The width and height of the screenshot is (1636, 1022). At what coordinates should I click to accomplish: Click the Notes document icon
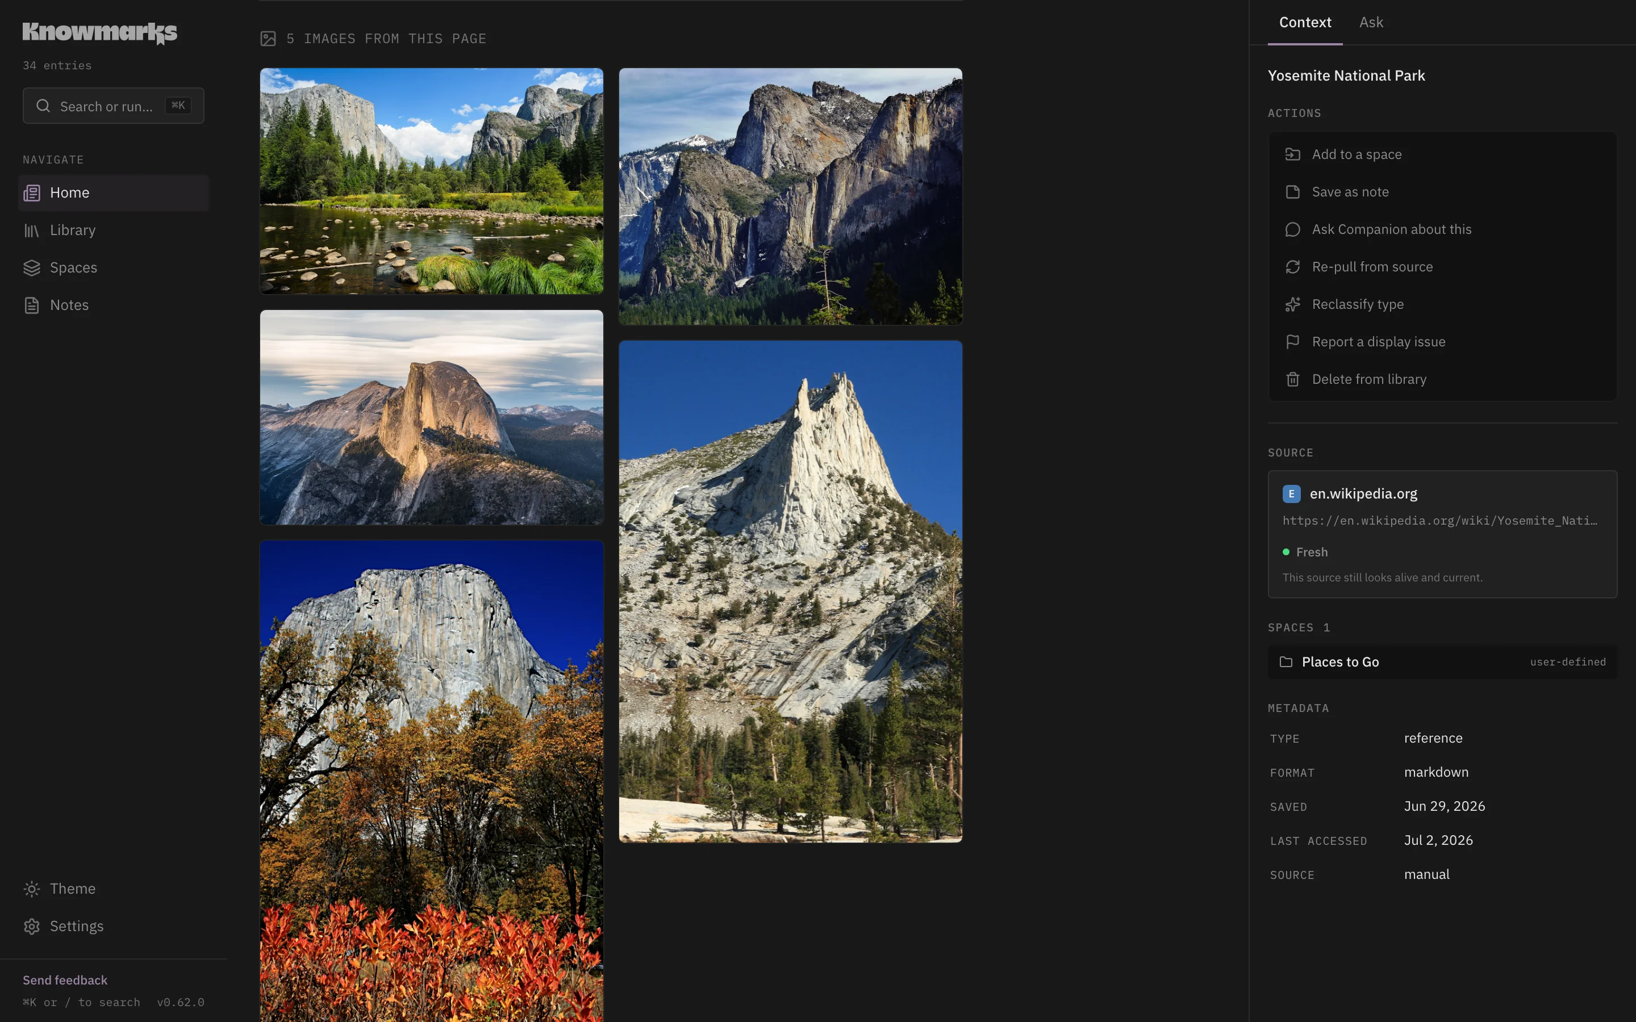(x=32, y=305)
